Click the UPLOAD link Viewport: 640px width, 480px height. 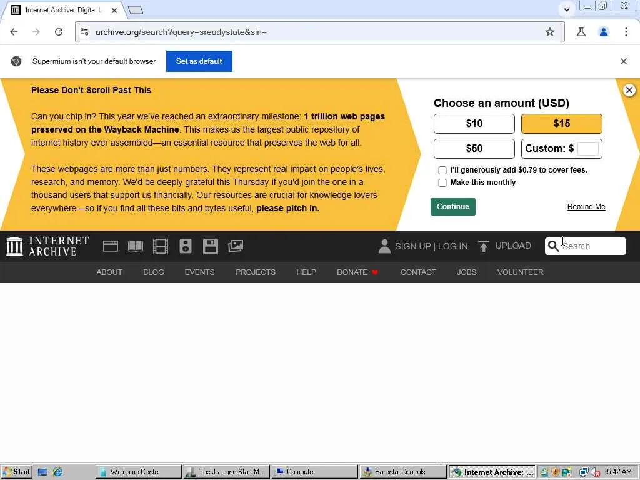(x=512, y=246)
